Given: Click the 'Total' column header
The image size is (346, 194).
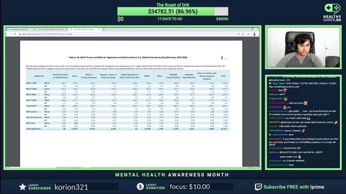Looking at the screenshot, I should click(x=223, y=76).
